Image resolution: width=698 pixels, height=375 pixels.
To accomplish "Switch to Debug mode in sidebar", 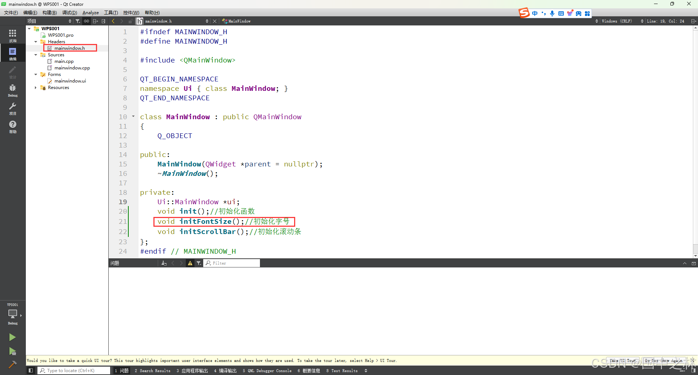I will pyautogui.click(x=13, y=90).
